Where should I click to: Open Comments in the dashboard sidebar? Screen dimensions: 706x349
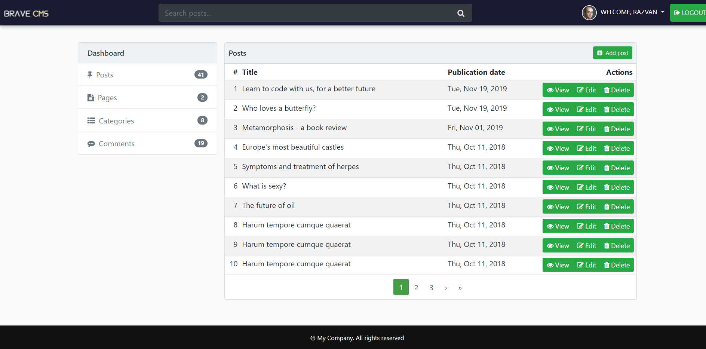[147, 143]
